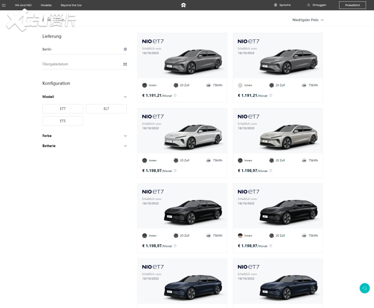
Task: Click the Konfiguration heading
Action: (56, 83)
